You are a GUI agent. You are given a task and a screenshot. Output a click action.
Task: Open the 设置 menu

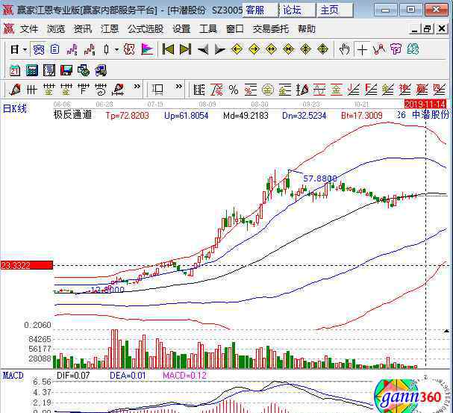pos(181,29)
